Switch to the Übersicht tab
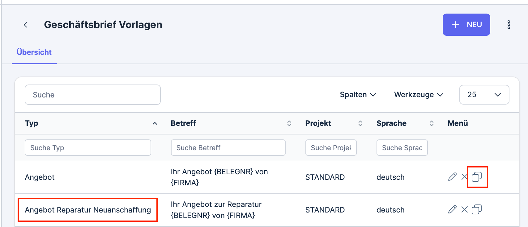528x227 pixels. coord(34,52)
